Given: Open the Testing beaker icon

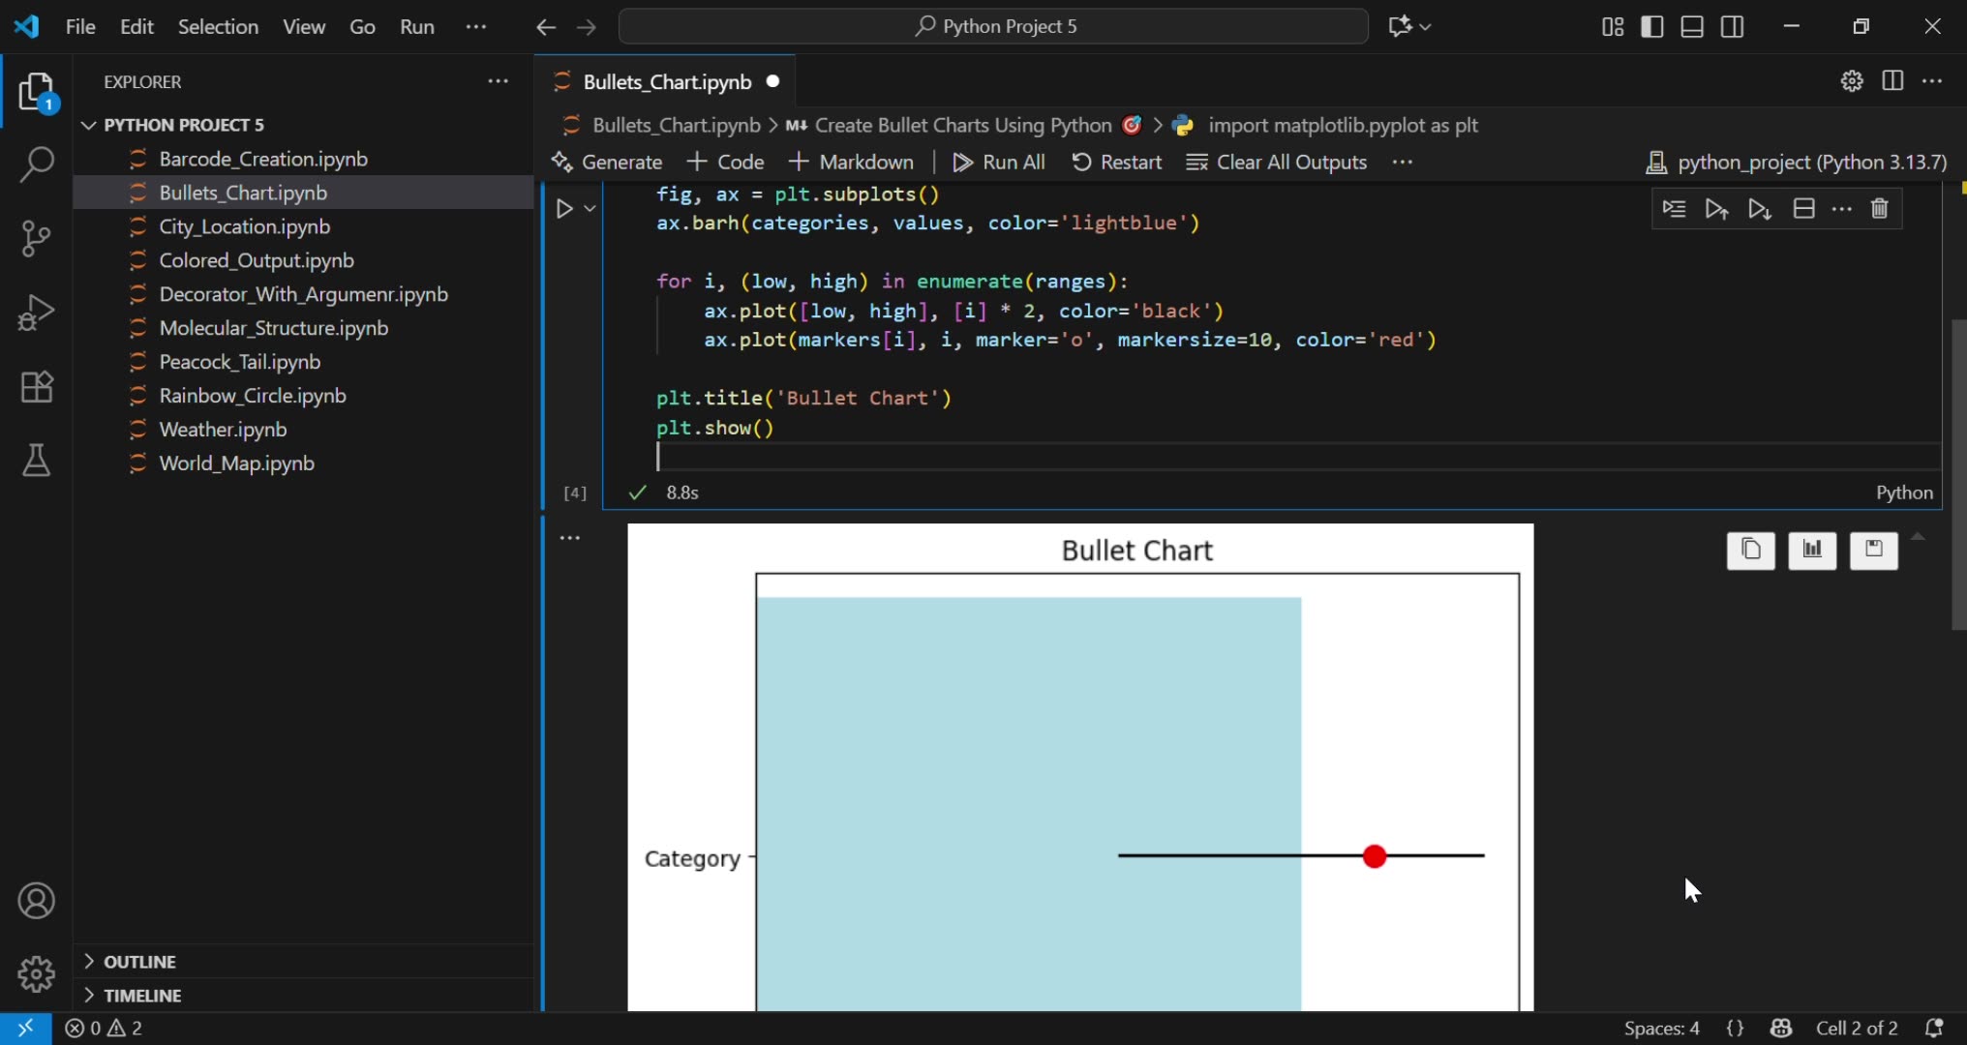Looking at the screenshot, I should [36, 461].
